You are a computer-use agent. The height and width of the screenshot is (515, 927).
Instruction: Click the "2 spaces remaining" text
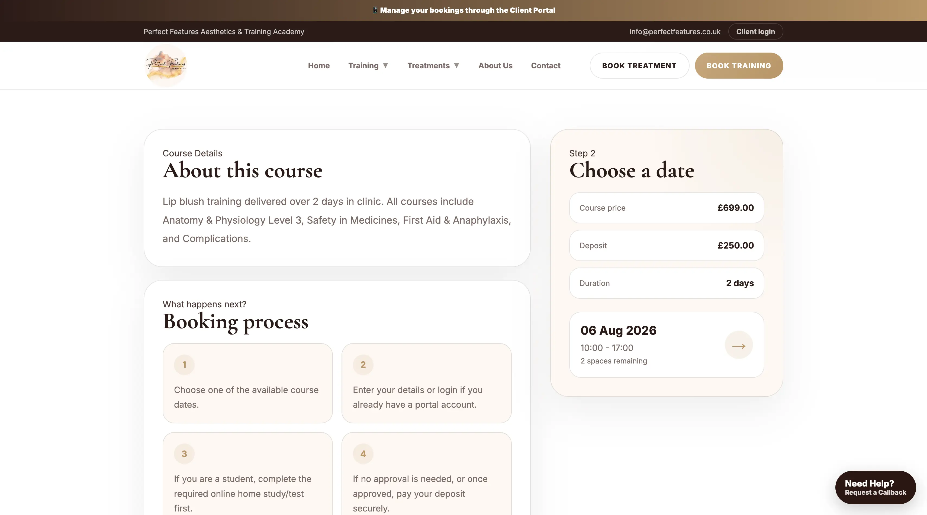click(x=614, y=361)
